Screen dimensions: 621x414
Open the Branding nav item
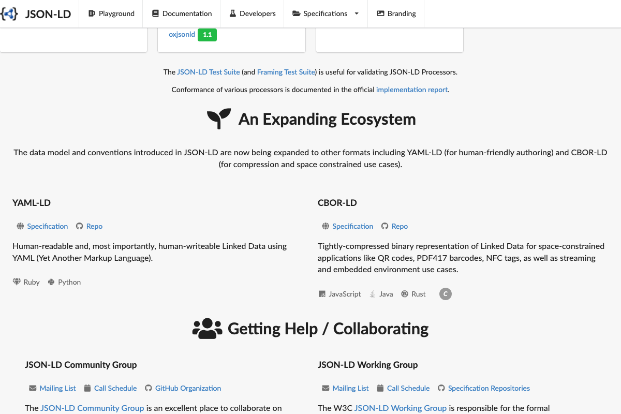point(396,13)
